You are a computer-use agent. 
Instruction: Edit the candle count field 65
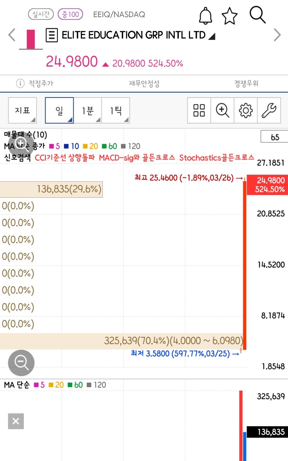point(275,137)
